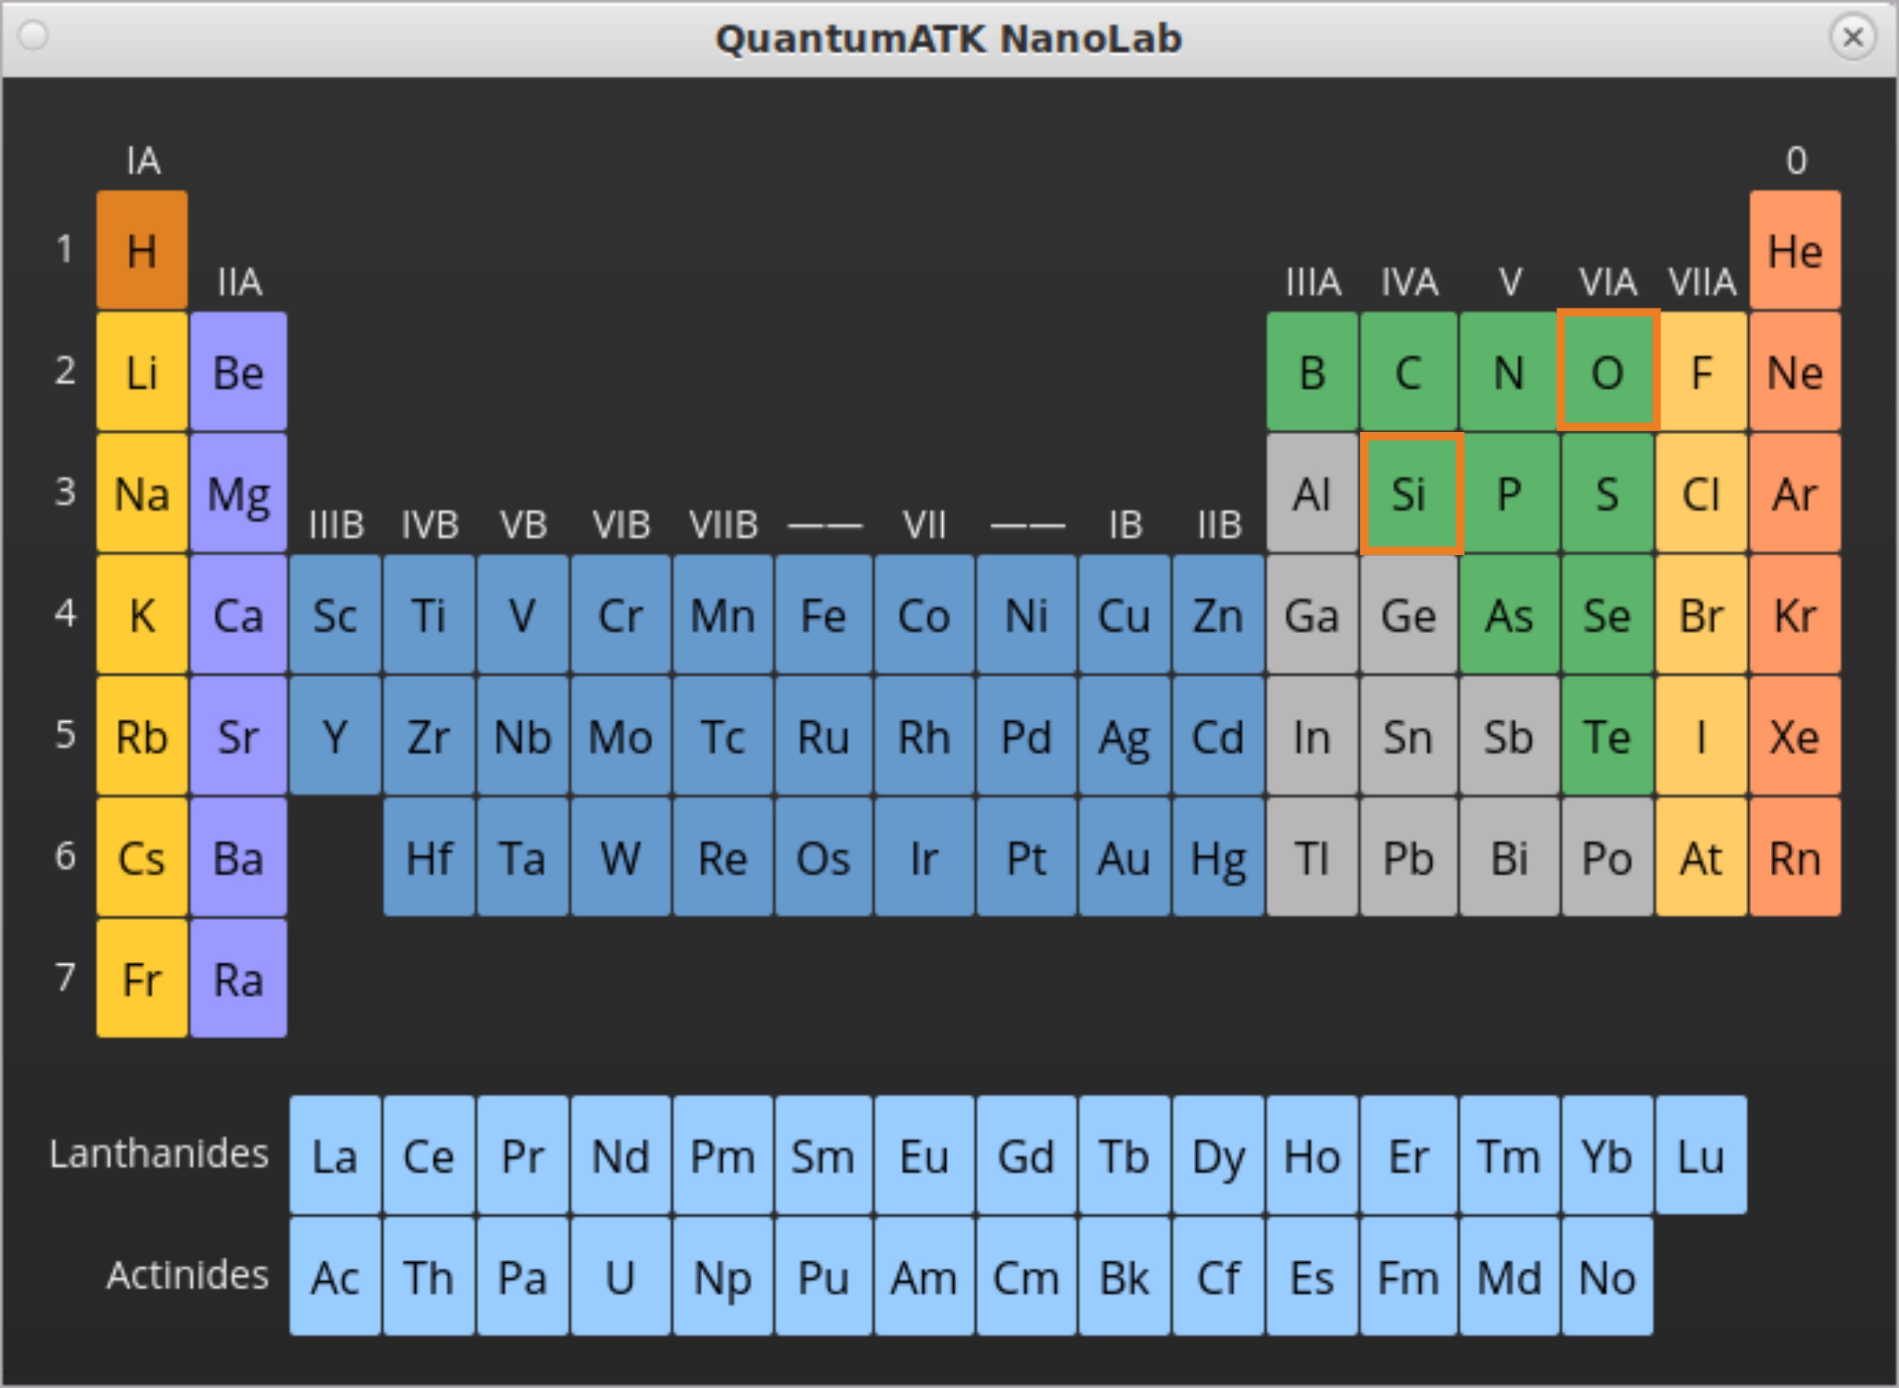
Task: Select the Hydrogen (H) element
Action: tap(142, 250)
